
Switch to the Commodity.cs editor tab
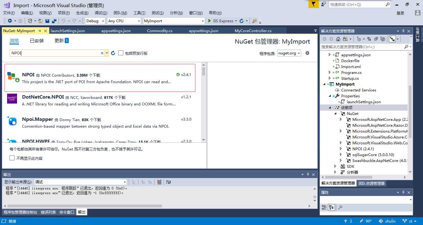tap(160, 31)
